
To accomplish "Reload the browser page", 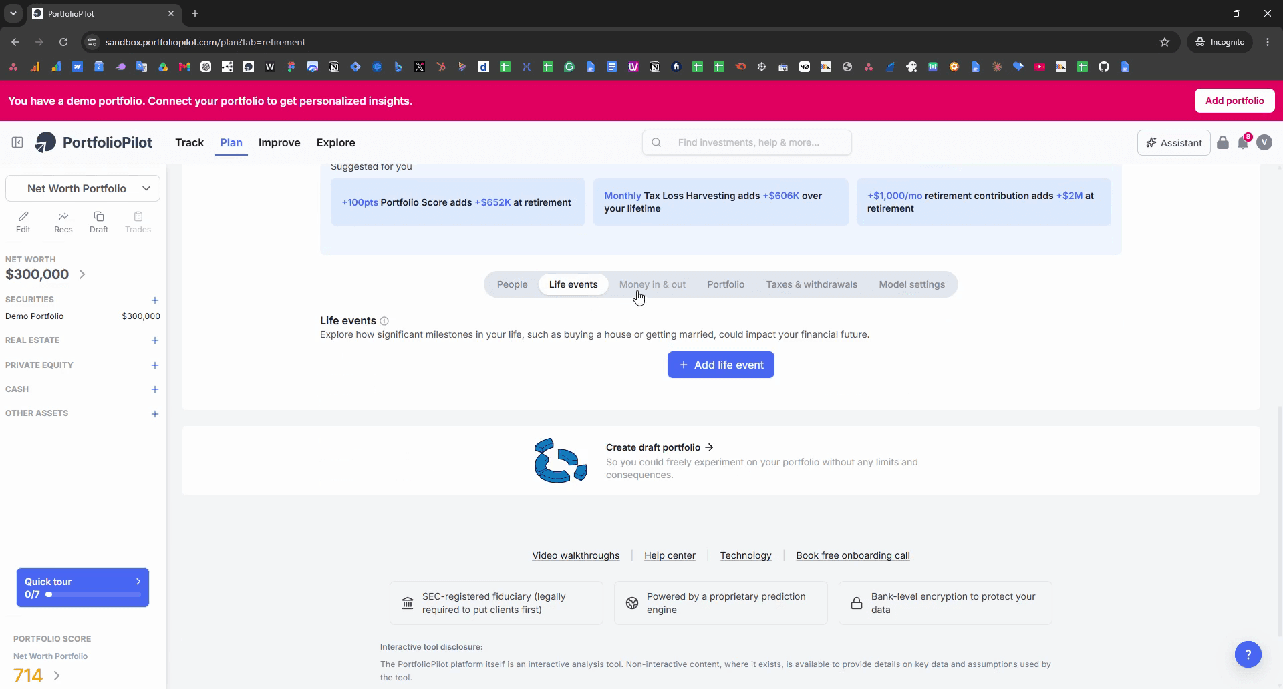I will pyautogui.click(x=63, y=42).
